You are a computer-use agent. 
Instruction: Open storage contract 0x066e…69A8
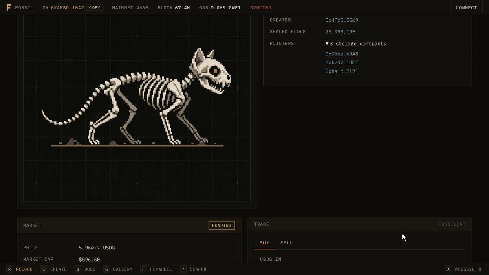coord(342,54)
